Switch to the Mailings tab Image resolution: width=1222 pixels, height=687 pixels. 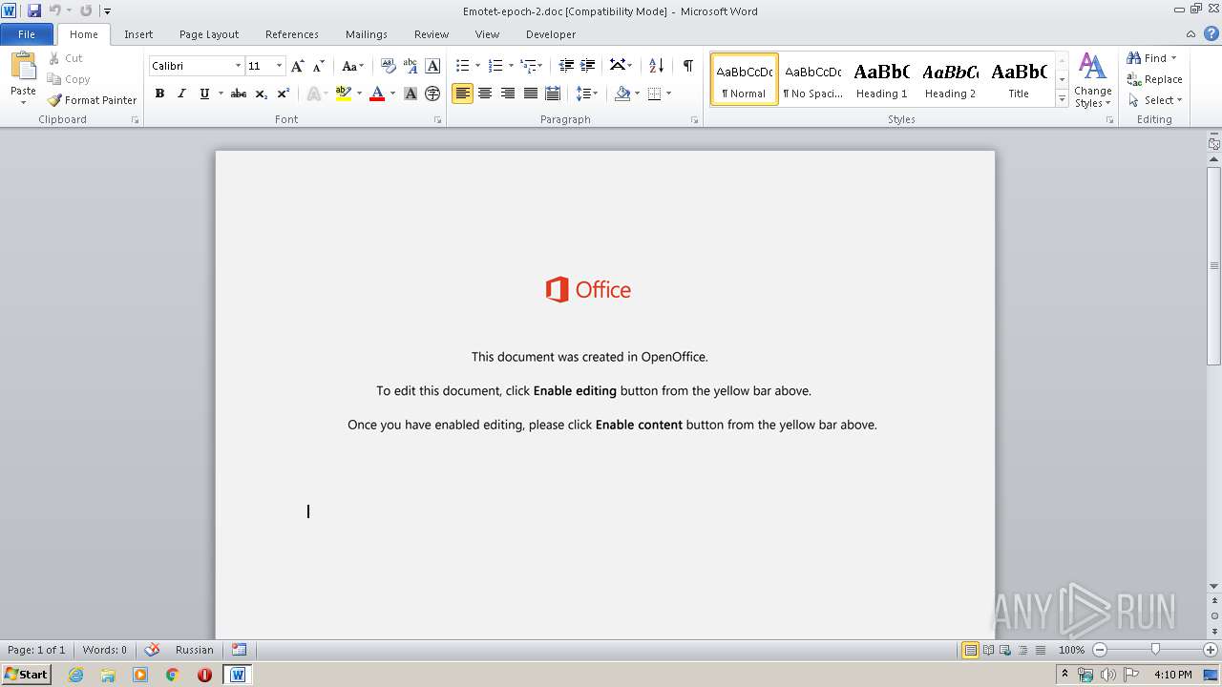point(367,34)
